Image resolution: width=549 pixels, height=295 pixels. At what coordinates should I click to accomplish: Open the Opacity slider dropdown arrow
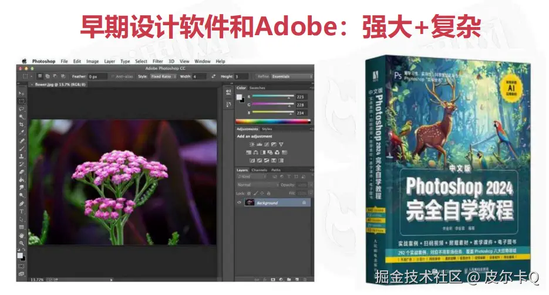[311, 185]
